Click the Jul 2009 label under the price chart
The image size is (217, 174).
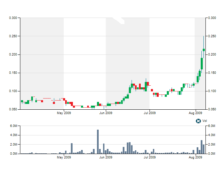tap(150, 113)
